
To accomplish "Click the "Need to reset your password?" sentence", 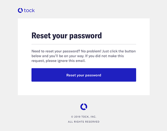I will pyautogui.click(x=56, y=51).
